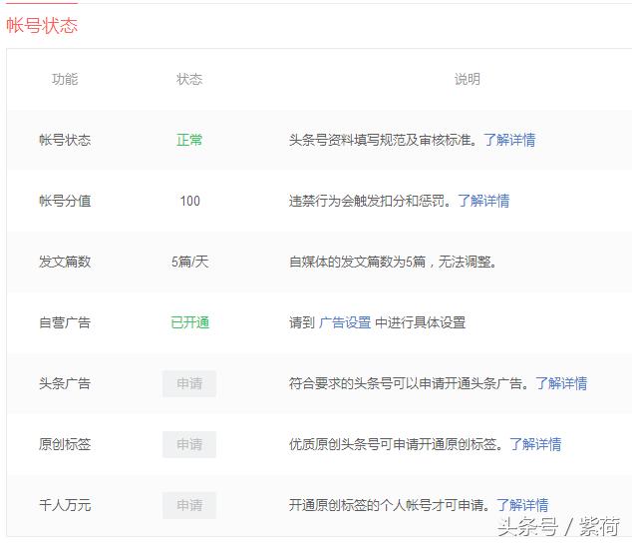The width and height of the screenshot is (632, 544).
Task: Click the 原创标签 row label
Action: (65, 444)
